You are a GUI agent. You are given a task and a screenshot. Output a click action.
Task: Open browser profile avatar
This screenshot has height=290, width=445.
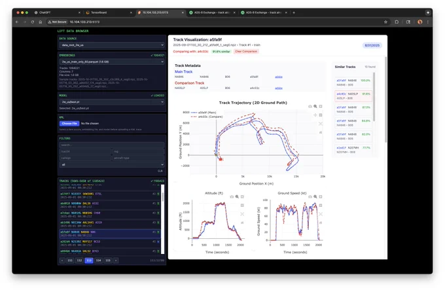tap(420, 22)
